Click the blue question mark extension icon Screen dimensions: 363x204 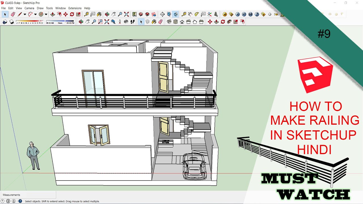pos(257,14)
